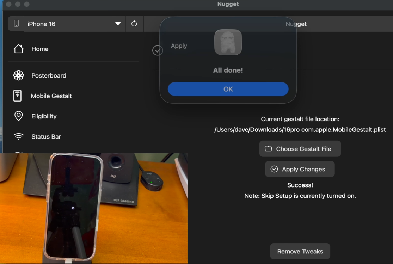Click the Skip Setup note text
This screenshot has width=393, height=264.
click(300, 196)
